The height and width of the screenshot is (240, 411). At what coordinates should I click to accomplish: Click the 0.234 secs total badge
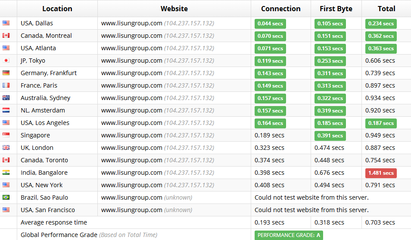[381, 24]
